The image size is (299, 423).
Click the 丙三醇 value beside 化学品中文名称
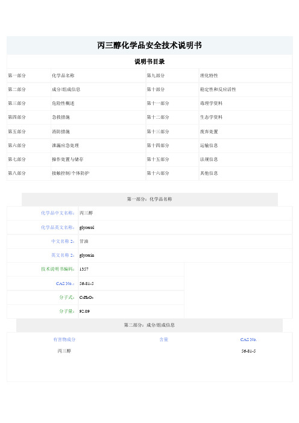click(x=86, y=213)
